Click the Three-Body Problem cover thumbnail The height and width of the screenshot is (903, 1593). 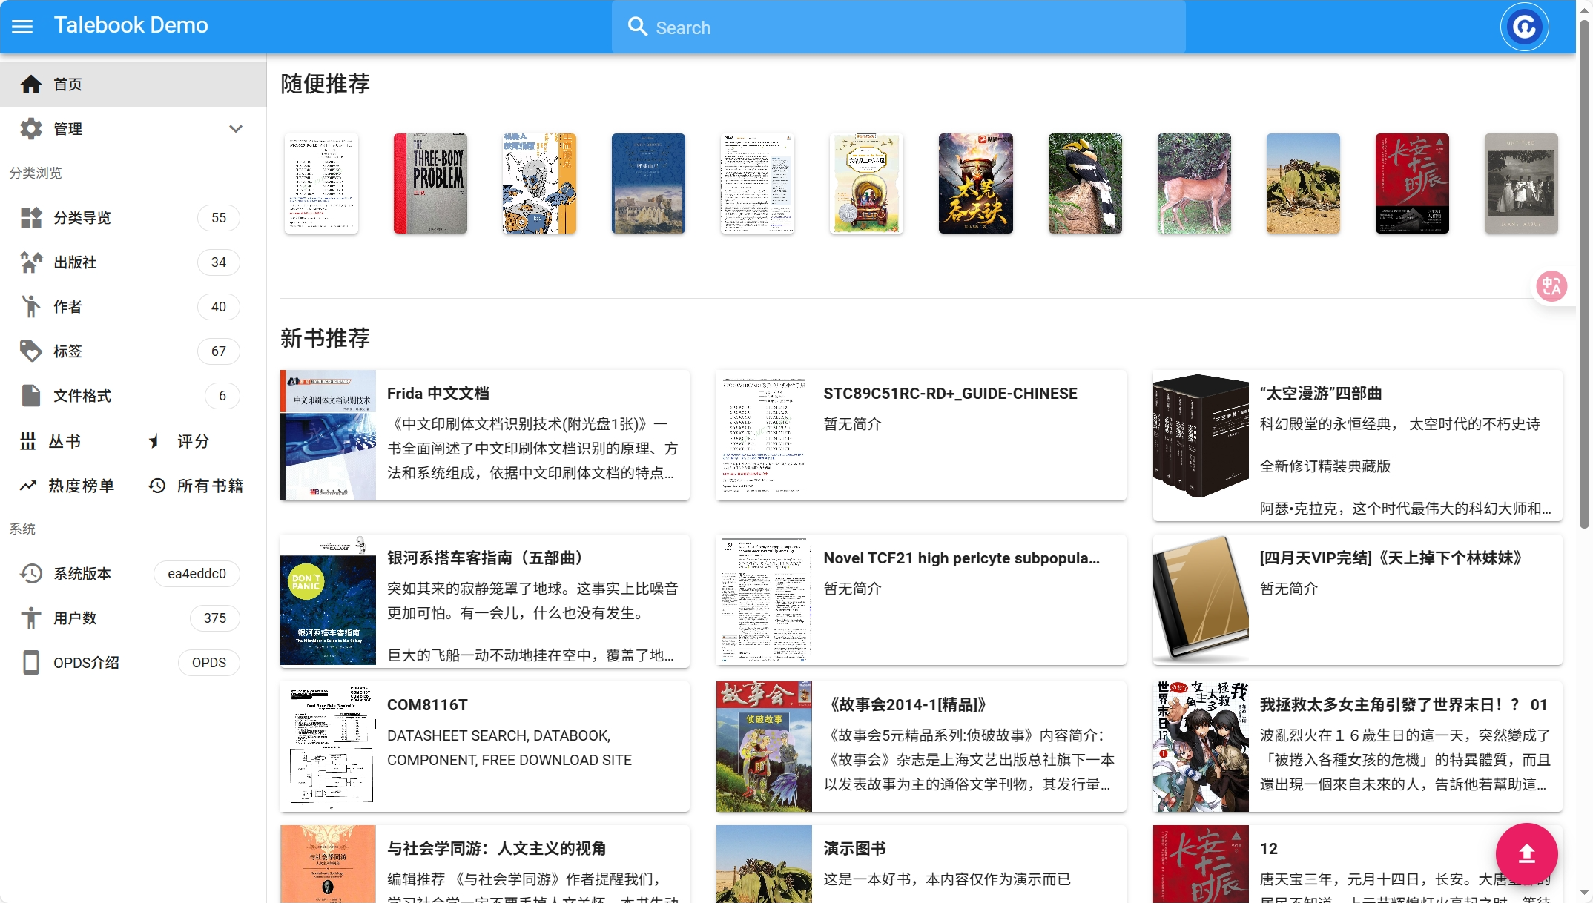[430, 184]
